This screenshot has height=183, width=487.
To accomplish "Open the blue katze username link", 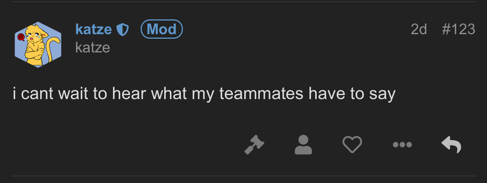I will (x=94, y=29).
